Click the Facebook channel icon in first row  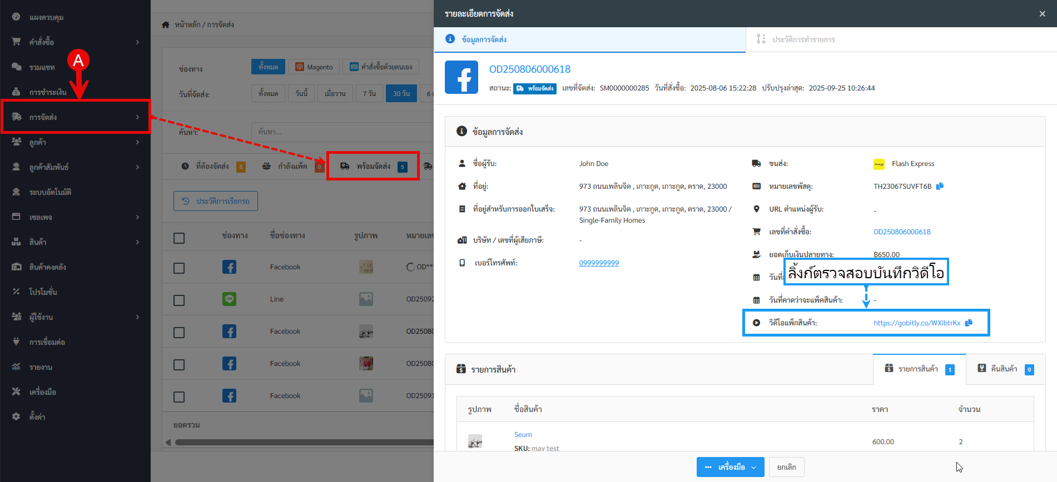point(229,267)
